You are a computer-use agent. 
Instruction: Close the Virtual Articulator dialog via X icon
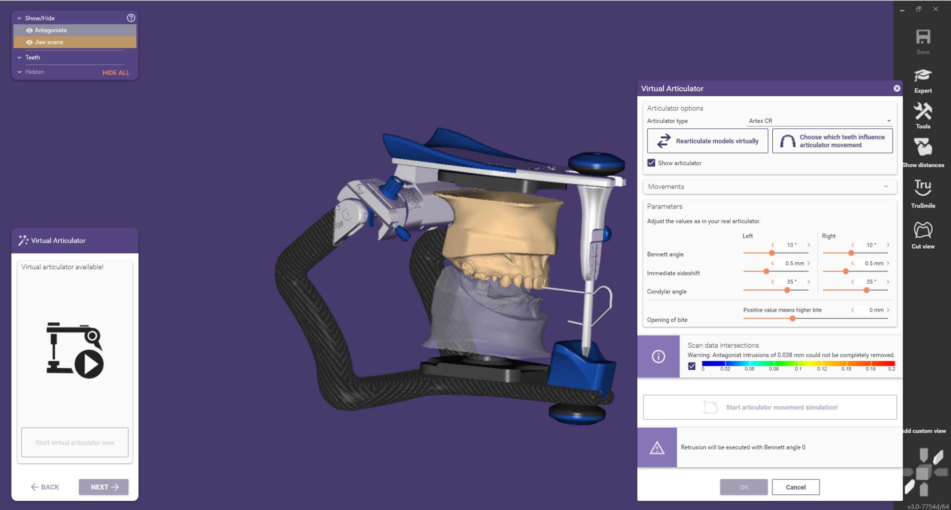click(x=897, y=88)
